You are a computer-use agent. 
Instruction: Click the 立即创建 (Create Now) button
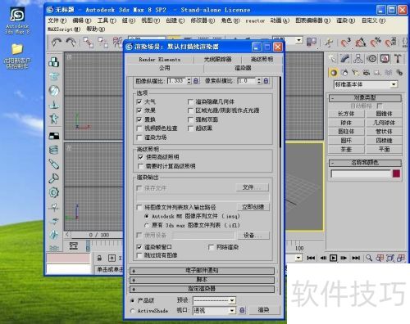click(253, 207)
